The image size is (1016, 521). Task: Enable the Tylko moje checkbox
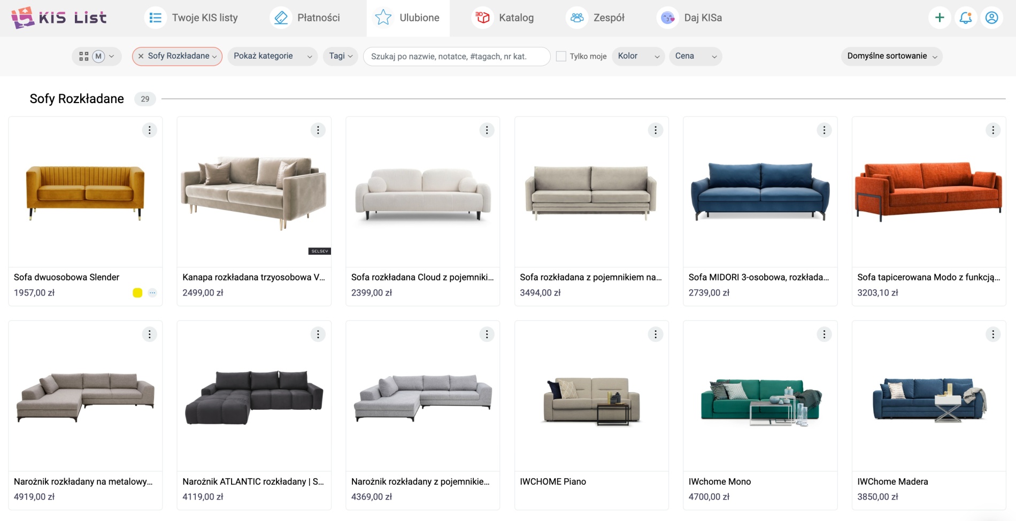click(561, 56)
